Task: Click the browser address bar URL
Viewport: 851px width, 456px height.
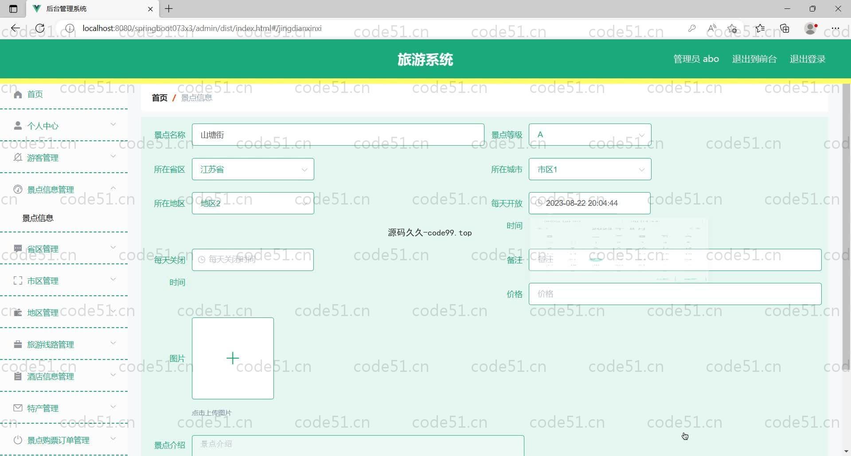Action: pos(202,28)
